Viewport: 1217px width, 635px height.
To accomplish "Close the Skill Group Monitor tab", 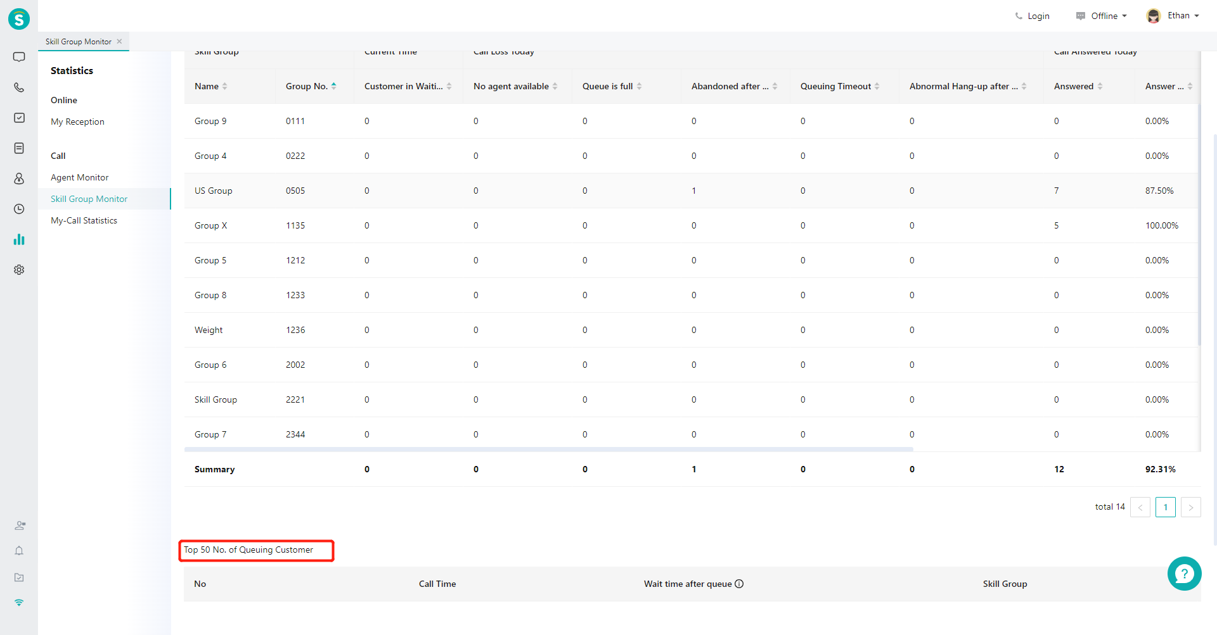I will (119, 41).
